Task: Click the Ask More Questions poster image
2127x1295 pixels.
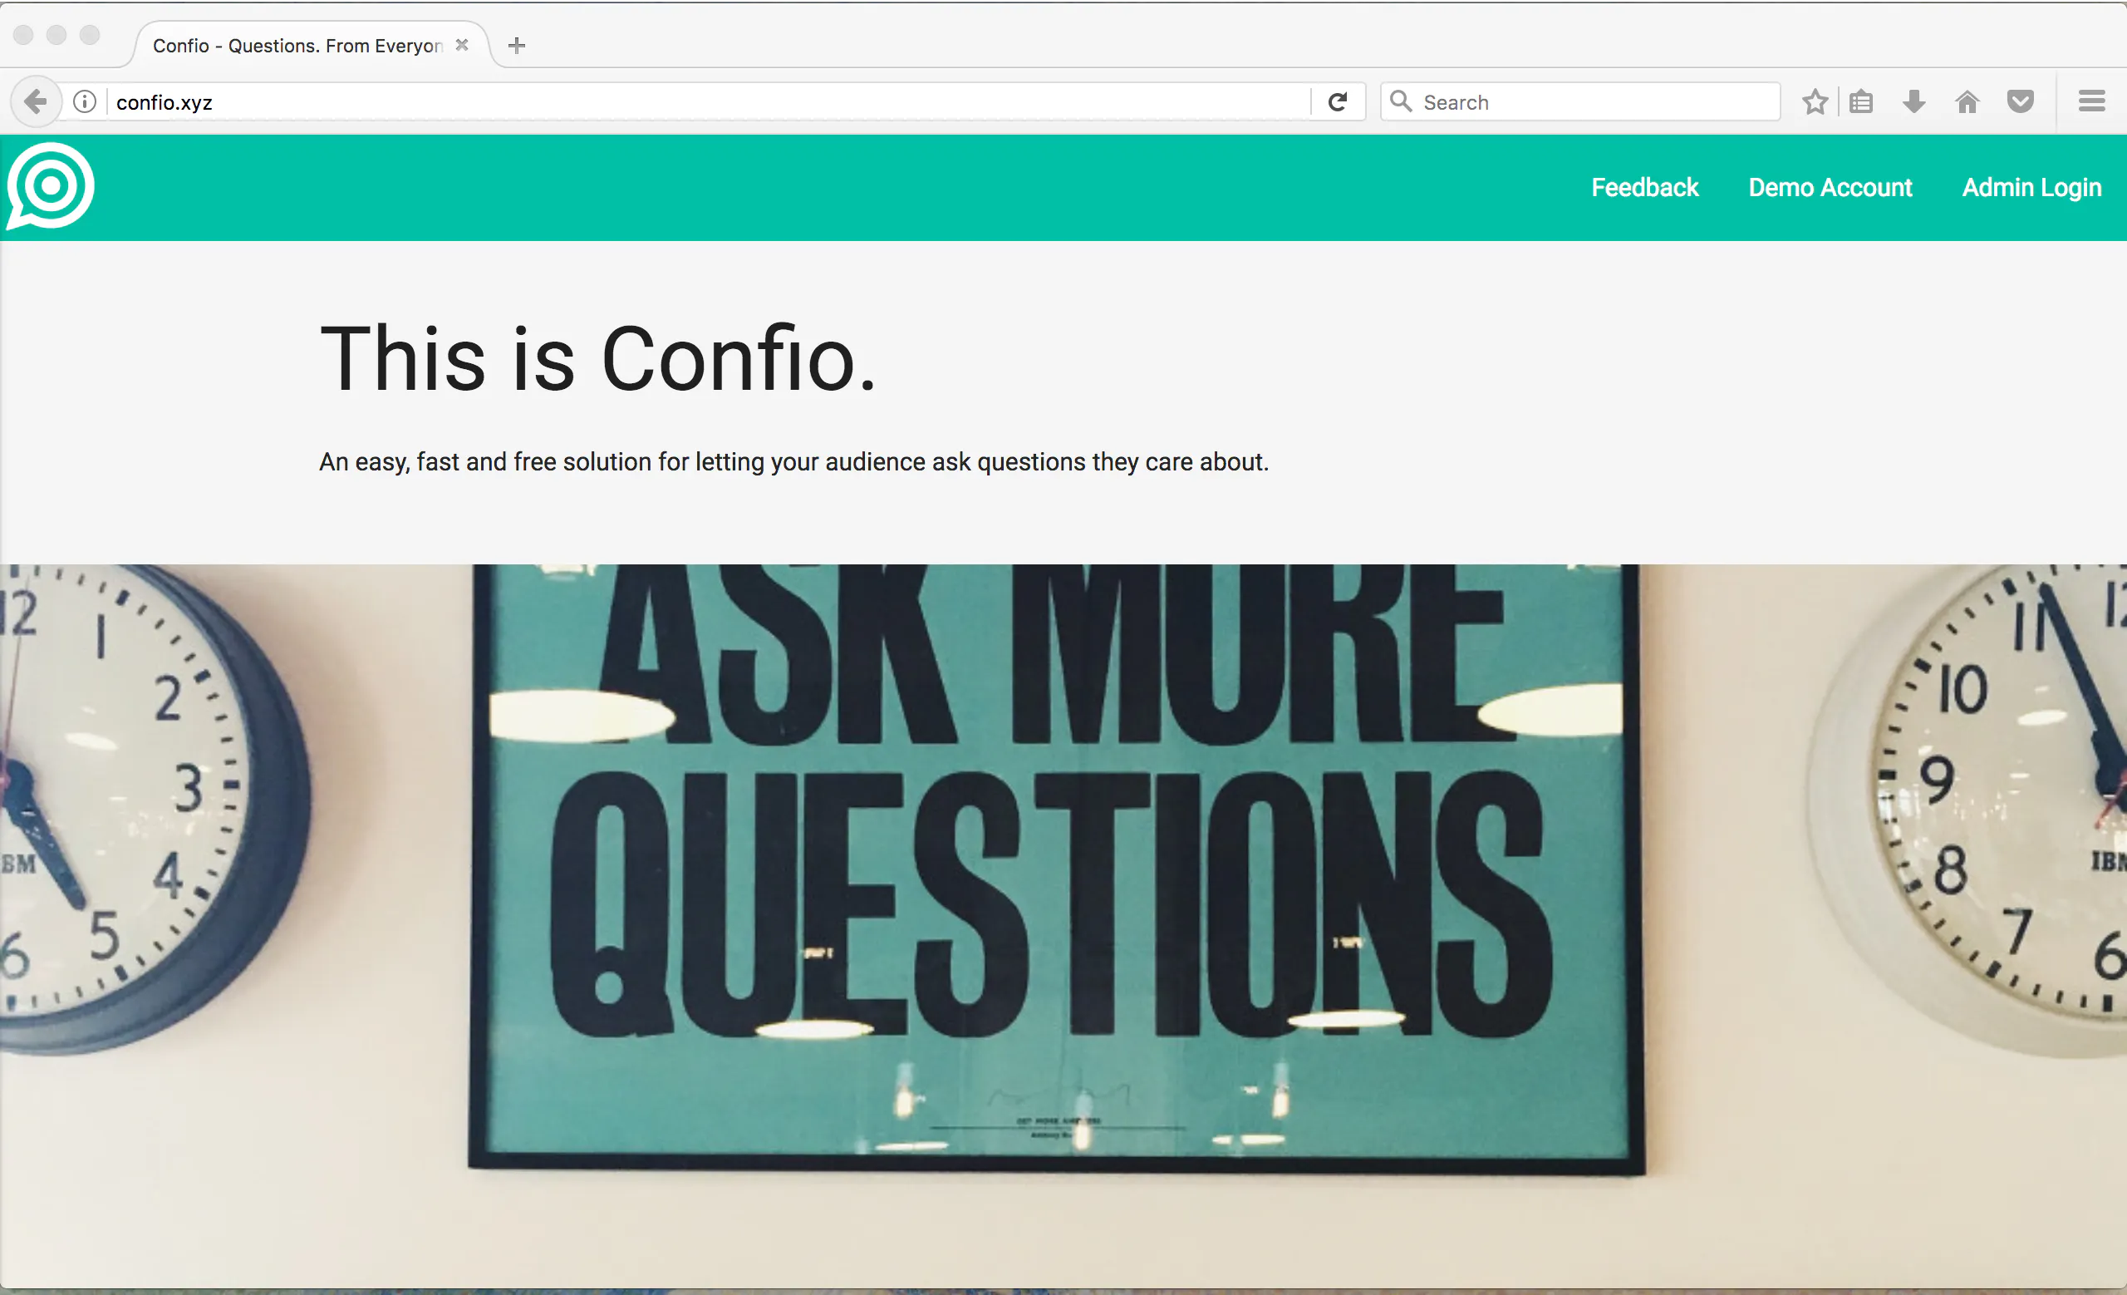Action: (x=1057, y=868)
